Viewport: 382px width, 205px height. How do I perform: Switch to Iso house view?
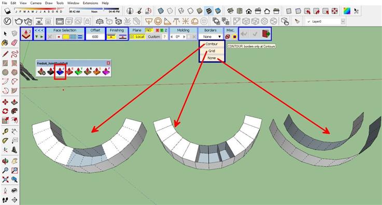pyautogui.click(x=231, y=11)
